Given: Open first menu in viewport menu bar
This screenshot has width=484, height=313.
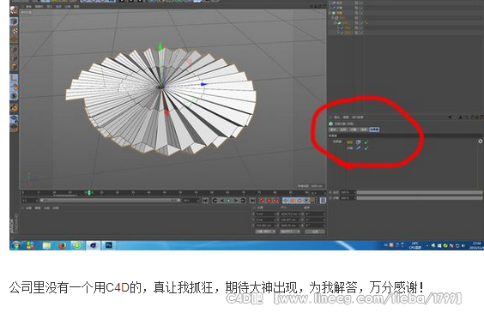Looking at the screenshot, I should [28, 6].
